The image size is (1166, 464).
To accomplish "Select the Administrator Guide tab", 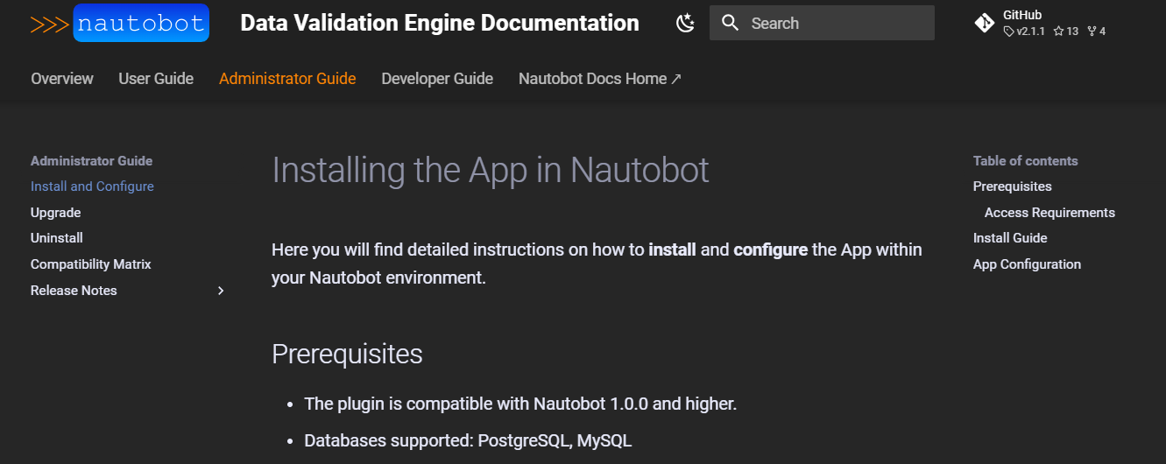I will (x=287, y=79).
